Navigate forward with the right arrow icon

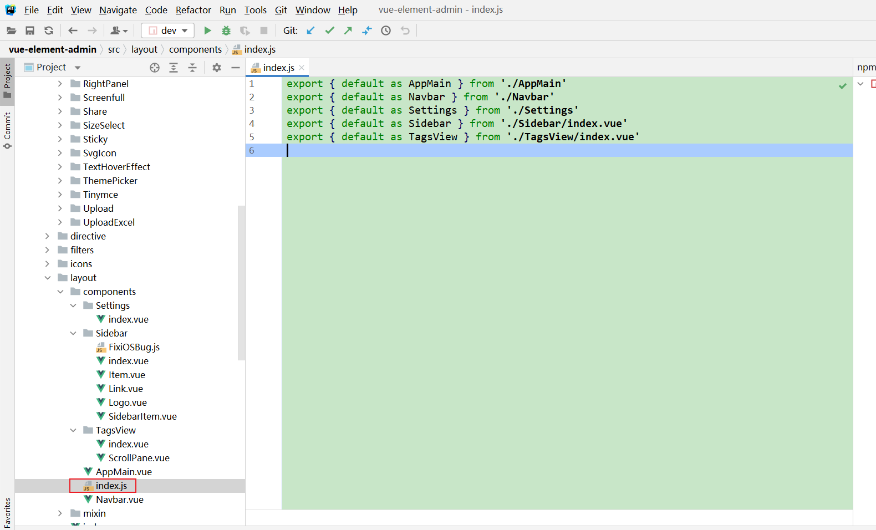point(92,30)
